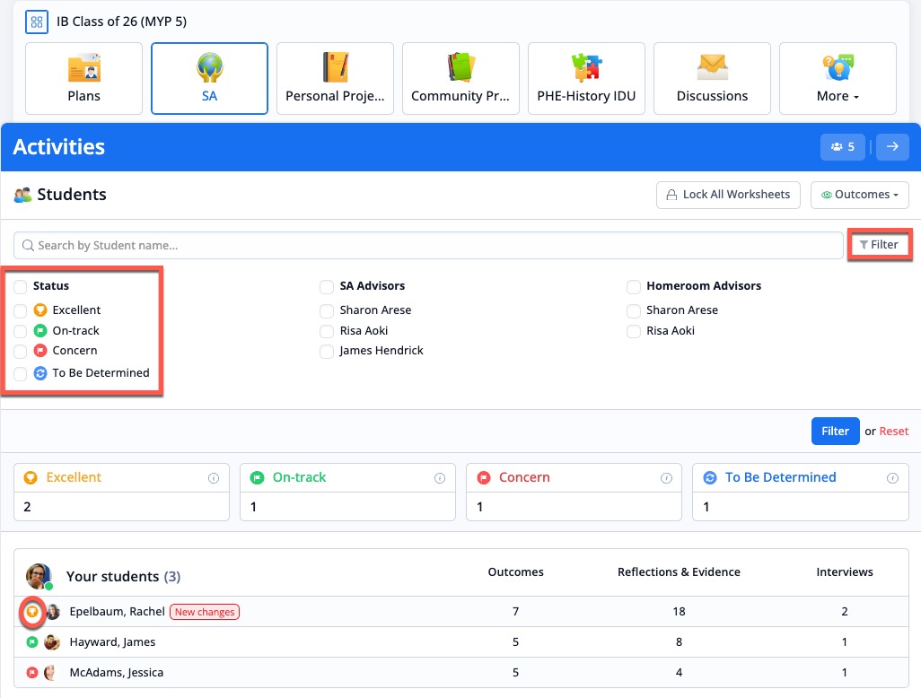The width and height of the screenshot is (921, 698).
Task: Expand the More menu
Action: 838,79
